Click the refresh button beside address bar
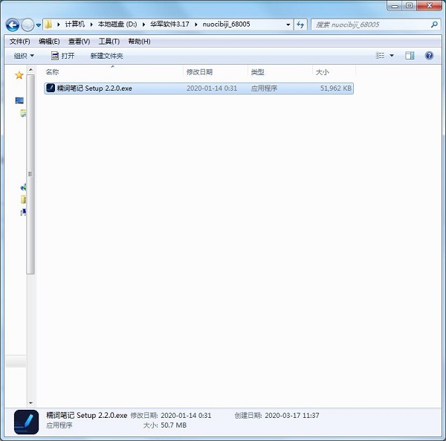 300,25
